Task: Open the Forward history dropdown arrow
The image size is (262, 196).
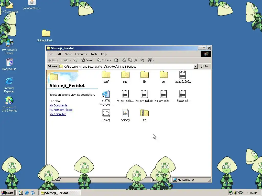Action: click(x=70, y=60)
